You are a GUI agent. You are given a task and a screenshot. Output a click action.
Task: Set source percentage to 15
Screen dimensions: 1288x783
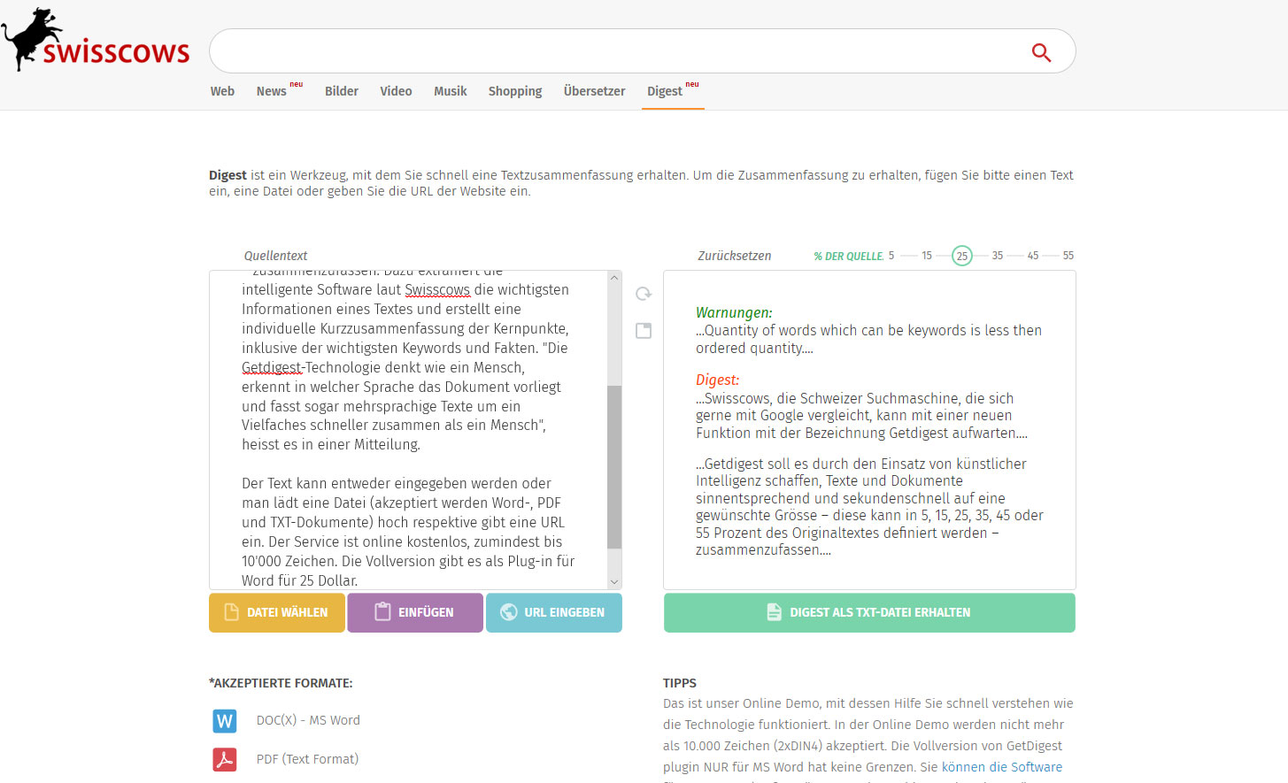pos(927,256)
